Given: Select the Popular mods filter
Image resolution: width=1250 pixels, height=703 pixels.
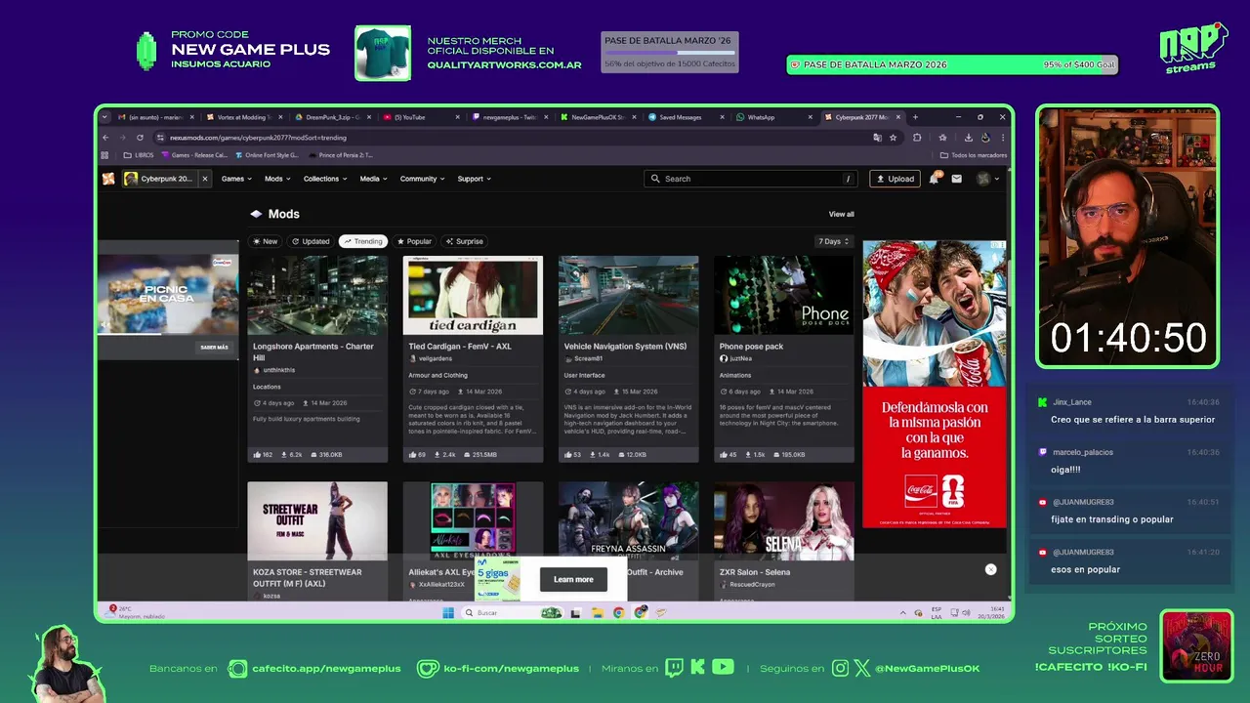Looking at the screenshot, I should pos(414,241).
